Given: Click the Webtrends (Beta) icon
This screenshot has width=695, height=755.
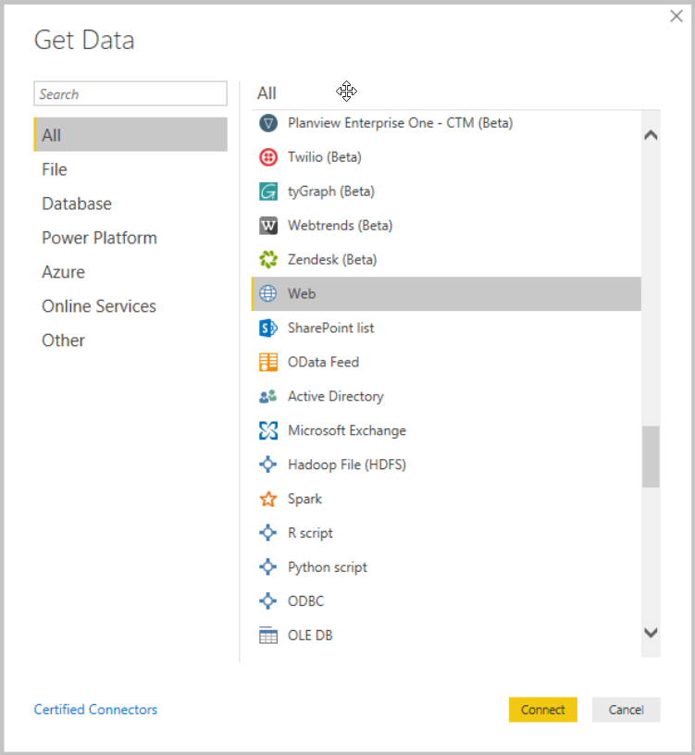Looking at the screenshot, I should pos(268,226).
